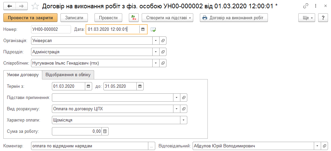
Task: Open the three-dot window menu
Action: (315, 6)
